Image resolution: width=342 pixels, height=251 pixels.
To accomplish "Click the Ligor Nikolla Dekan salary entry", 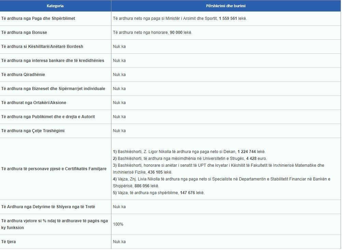I will pos(189,152).
